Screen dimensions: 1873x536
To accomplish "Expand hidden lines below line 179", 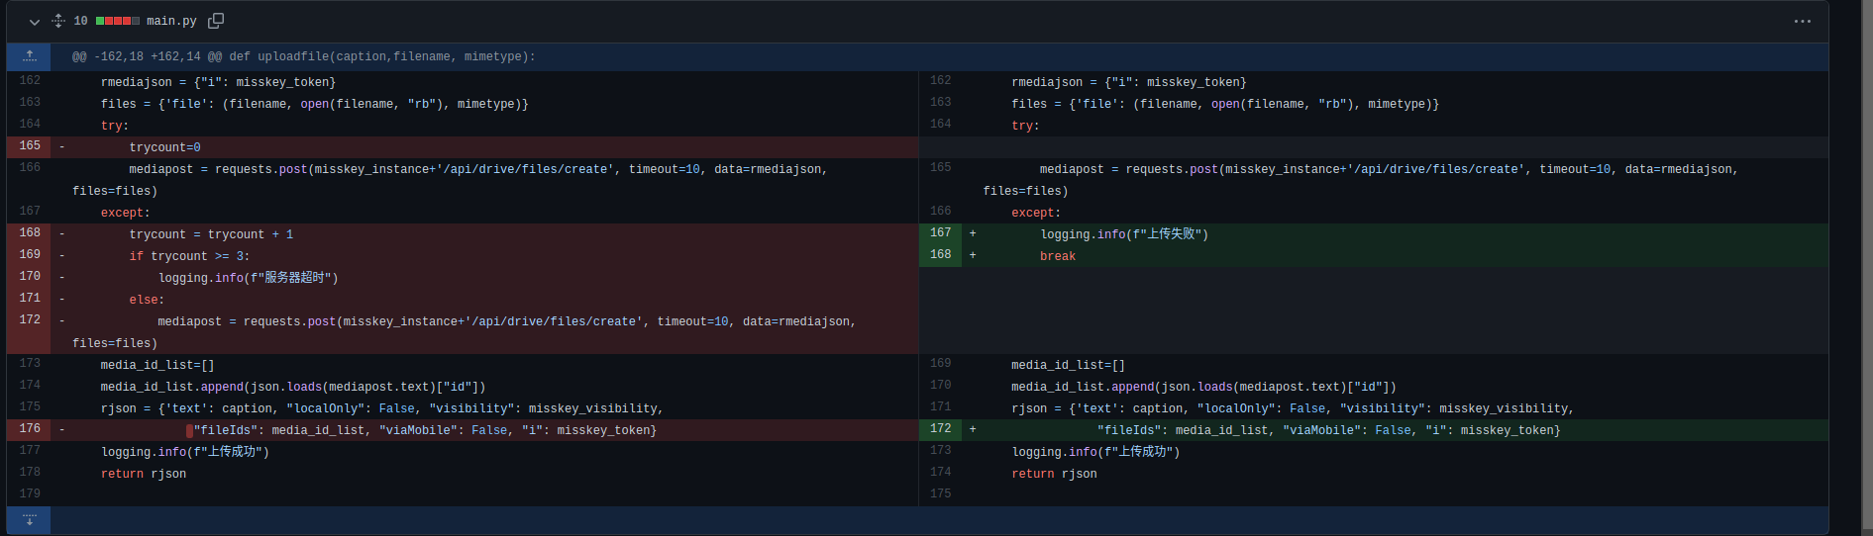I will (30, 520).
